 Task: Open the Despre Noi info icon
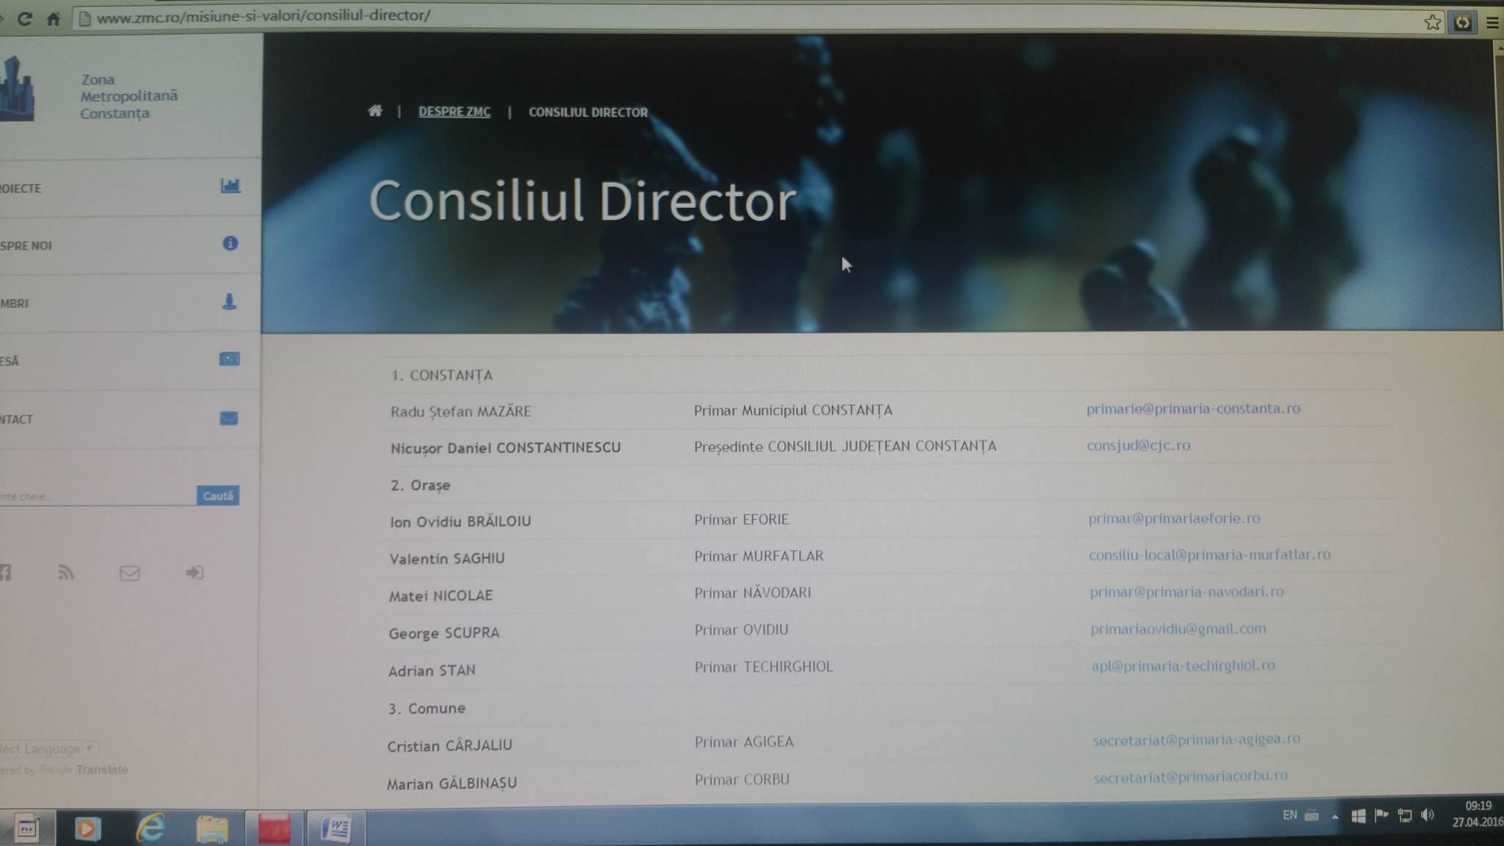(x=230, y=243)
